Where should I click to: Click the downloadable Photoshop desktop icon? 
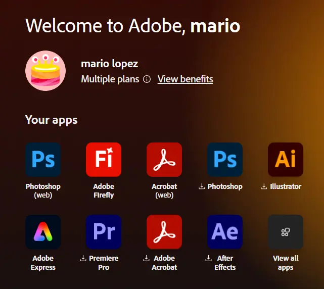click(x=225, y=160)
